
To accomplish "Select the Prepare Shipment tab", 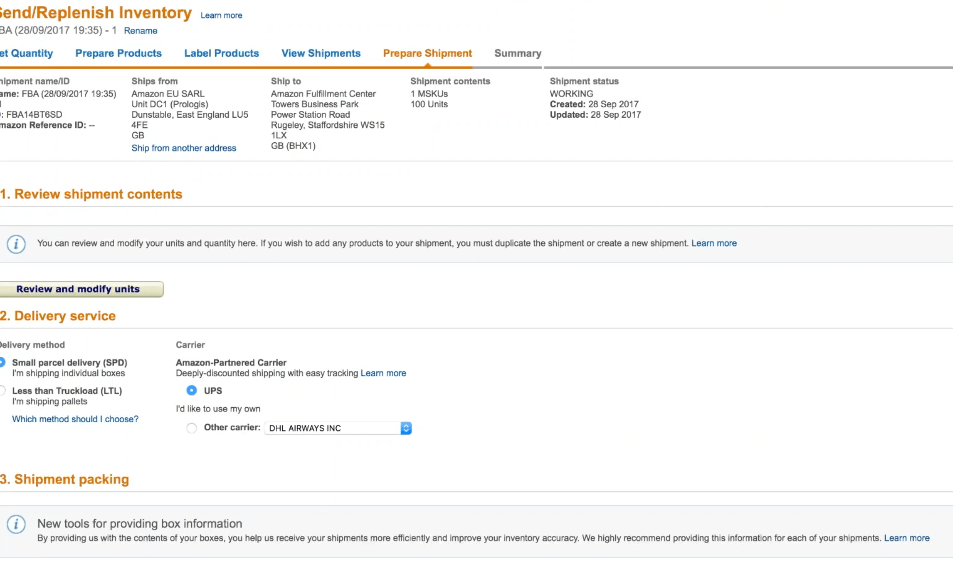I will tap(427, 53).
